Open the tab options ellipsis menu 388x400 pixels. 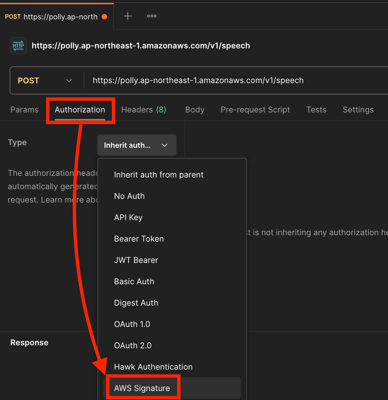point(152,16)
